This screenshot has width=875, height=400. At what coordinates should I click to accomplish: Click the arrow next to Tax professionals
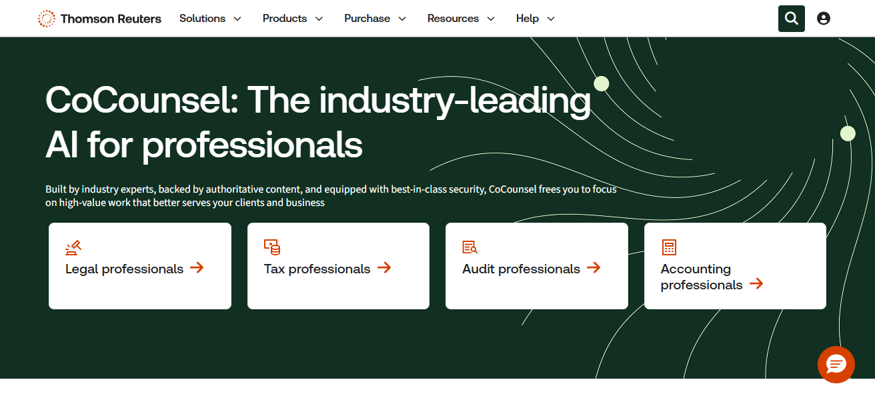(384, 268)
